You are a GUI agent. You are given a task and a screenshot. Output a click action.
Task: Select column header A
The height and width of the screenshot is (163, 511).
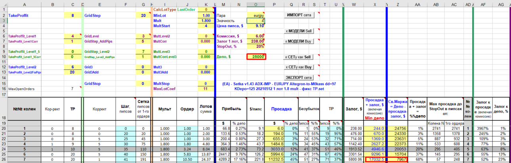point(25,4)
